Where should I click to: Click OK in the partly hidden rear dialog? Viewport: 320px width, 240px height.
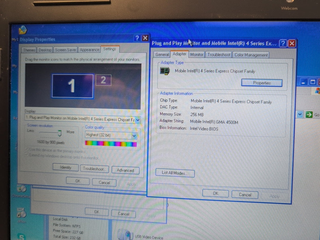pos(97,212)
